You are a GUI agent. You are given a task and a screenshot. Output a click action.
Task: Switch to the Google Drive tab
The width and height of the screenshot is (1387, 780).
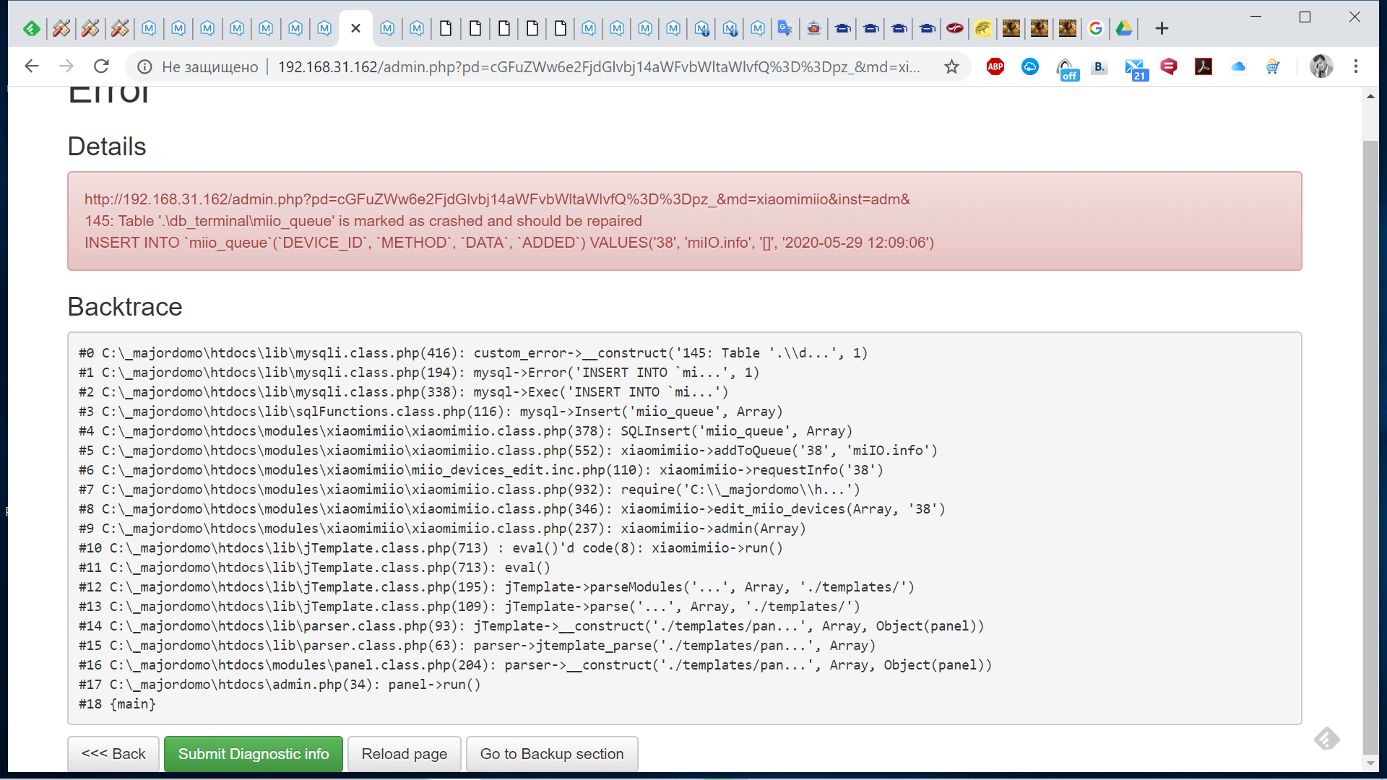1124,29
